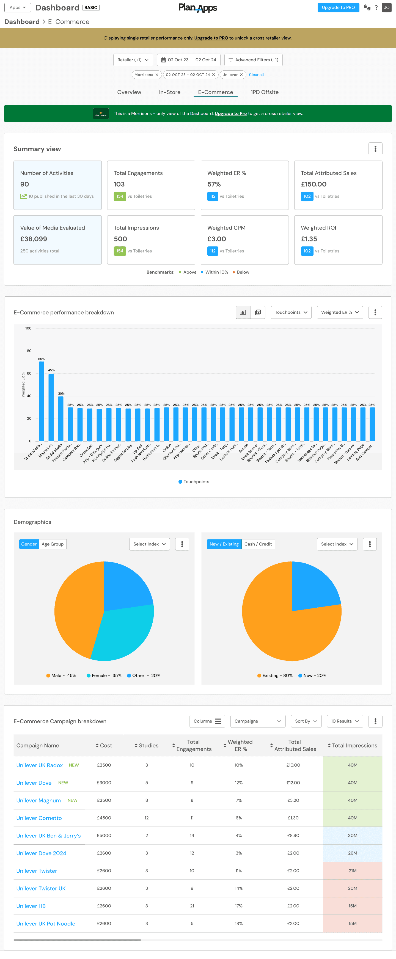Viewport: 396px width, 959px height.
Task: Switch to the Overview tab
Action: point(129,92)
